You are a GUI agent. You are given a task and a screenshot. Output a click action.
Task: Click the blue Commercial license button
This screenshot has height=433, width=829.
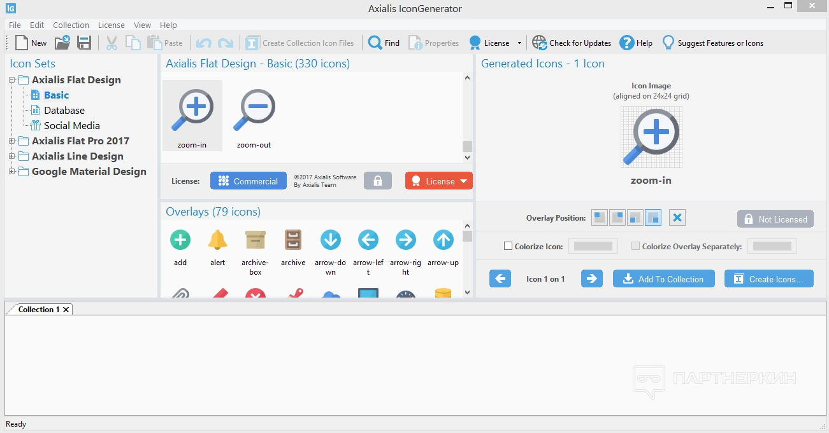tap(248, 181)
